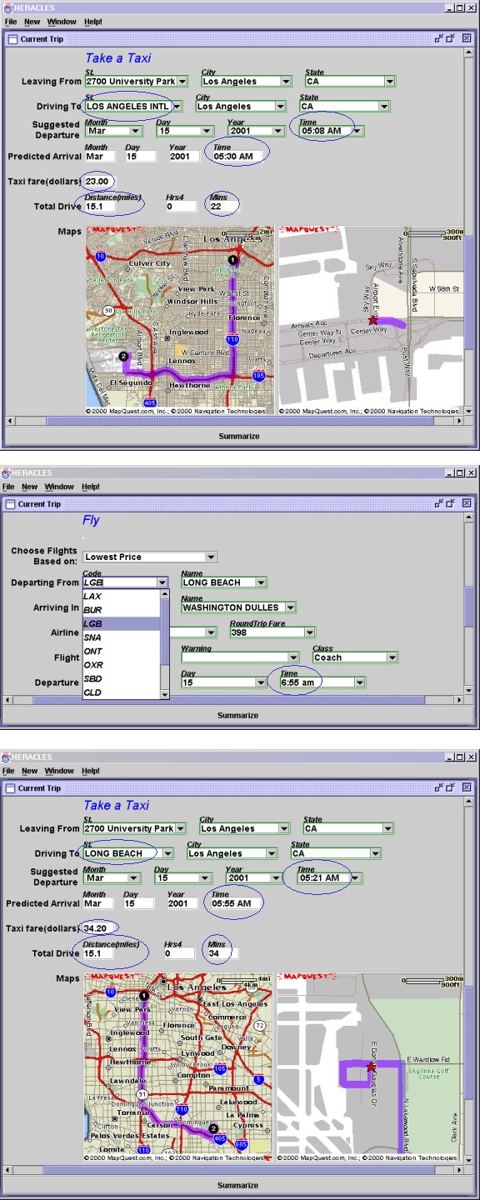This screenshot has height=1200, width=480.
Task: Select ONT in the airport code list
Action: point(122,651)
